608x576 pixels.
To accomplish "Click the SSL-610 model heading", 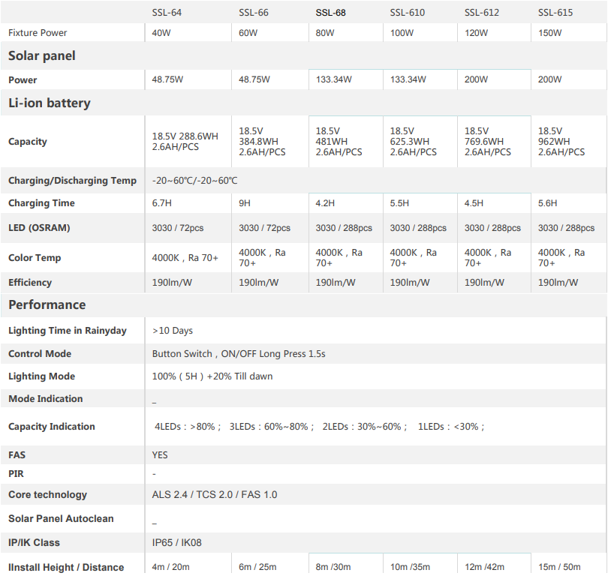I will tap(407, 13).
